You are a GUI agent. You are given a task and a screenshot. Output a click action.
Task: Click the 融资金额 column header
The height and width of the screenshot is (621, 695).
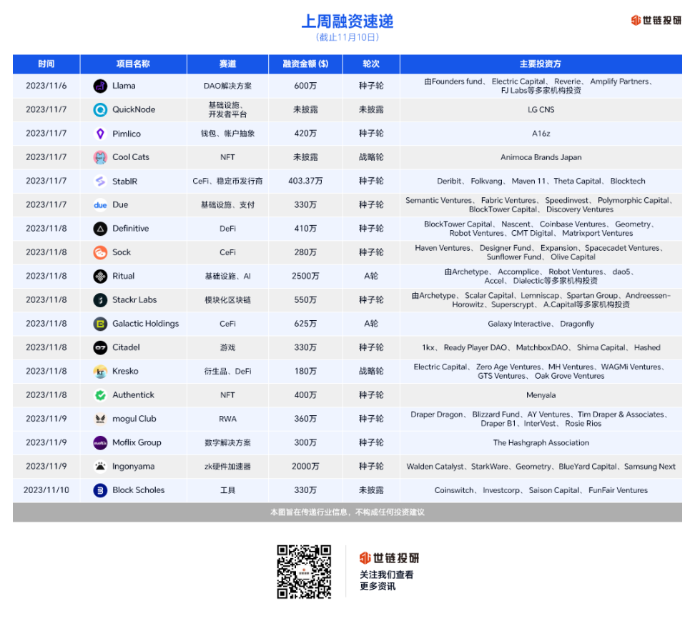coord(305,64)
